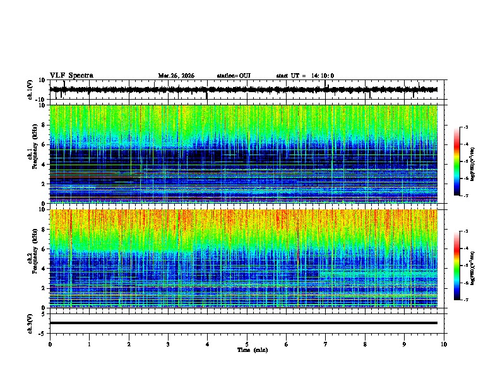The image size is (500, 386).
Task: Click time axis tick label '5'
Action: (247, 344)
